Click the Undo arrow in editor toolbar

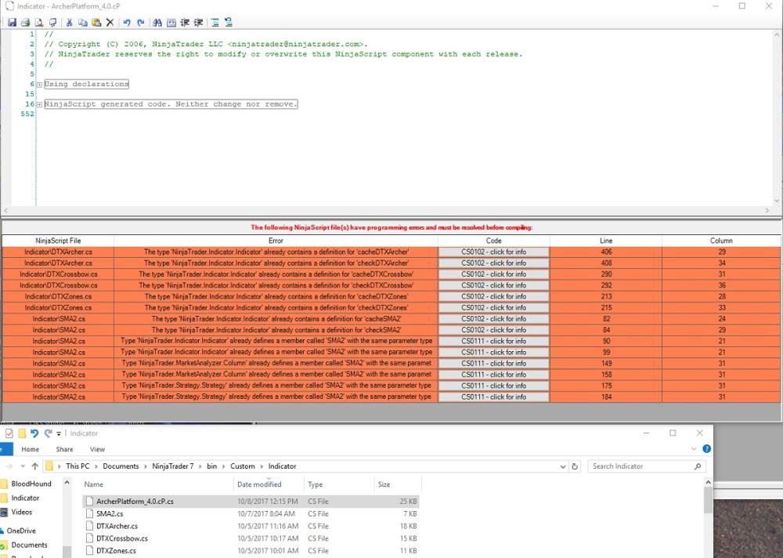(x=127, y=23)
